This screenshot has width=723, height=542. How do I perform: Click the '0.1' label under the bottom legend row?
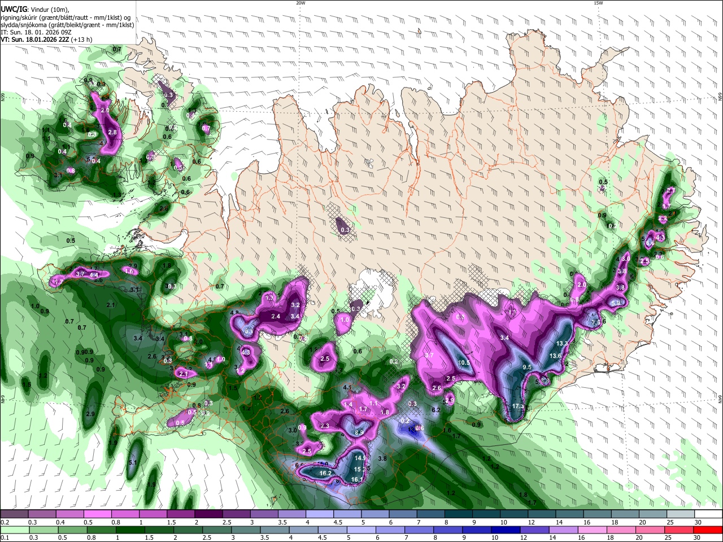tap(5, 537)
